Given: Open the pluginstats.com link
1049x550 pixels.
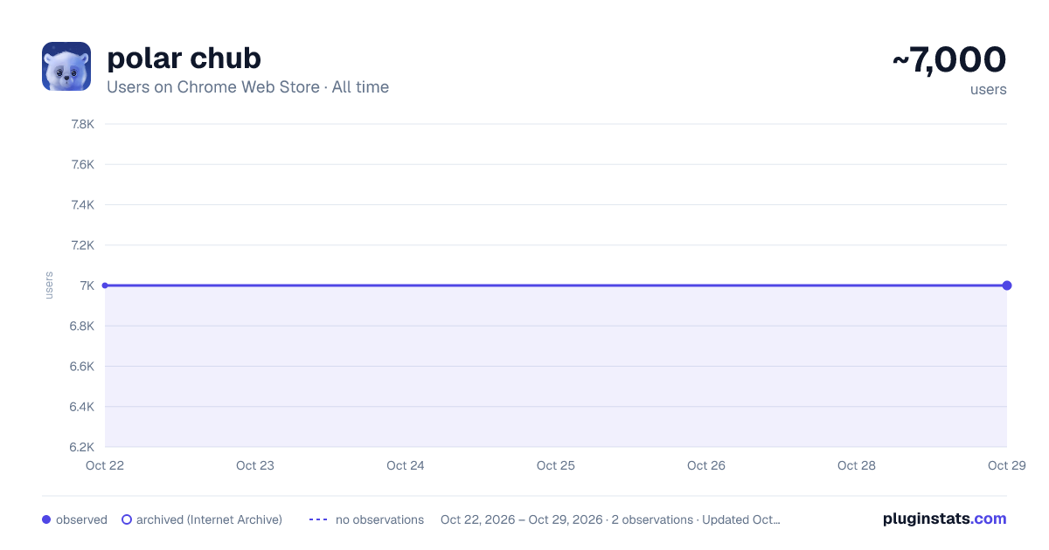Looking at the screenshot, I should pyautogui.click(x=945, y=519).
